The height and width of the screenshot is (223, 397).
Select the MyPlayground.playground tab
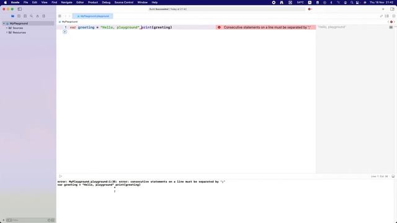(x=92, y=16)
